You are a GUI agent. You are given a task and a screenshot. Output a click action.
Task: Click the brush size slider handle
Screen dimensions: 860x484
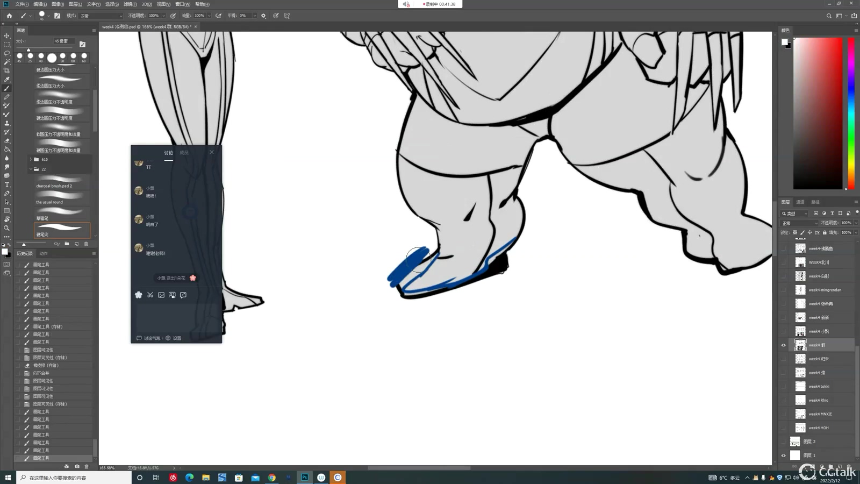click(28, 49)
